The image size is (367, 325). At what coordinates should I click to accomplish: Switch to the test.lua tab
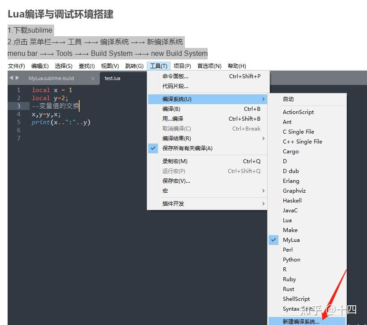112,78
